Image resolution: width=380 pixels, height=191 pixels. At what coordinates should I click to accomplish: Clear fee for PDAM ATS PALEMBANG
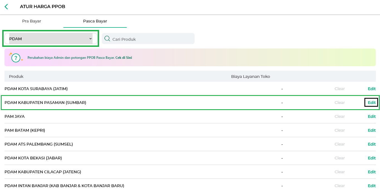pos(340,144)
